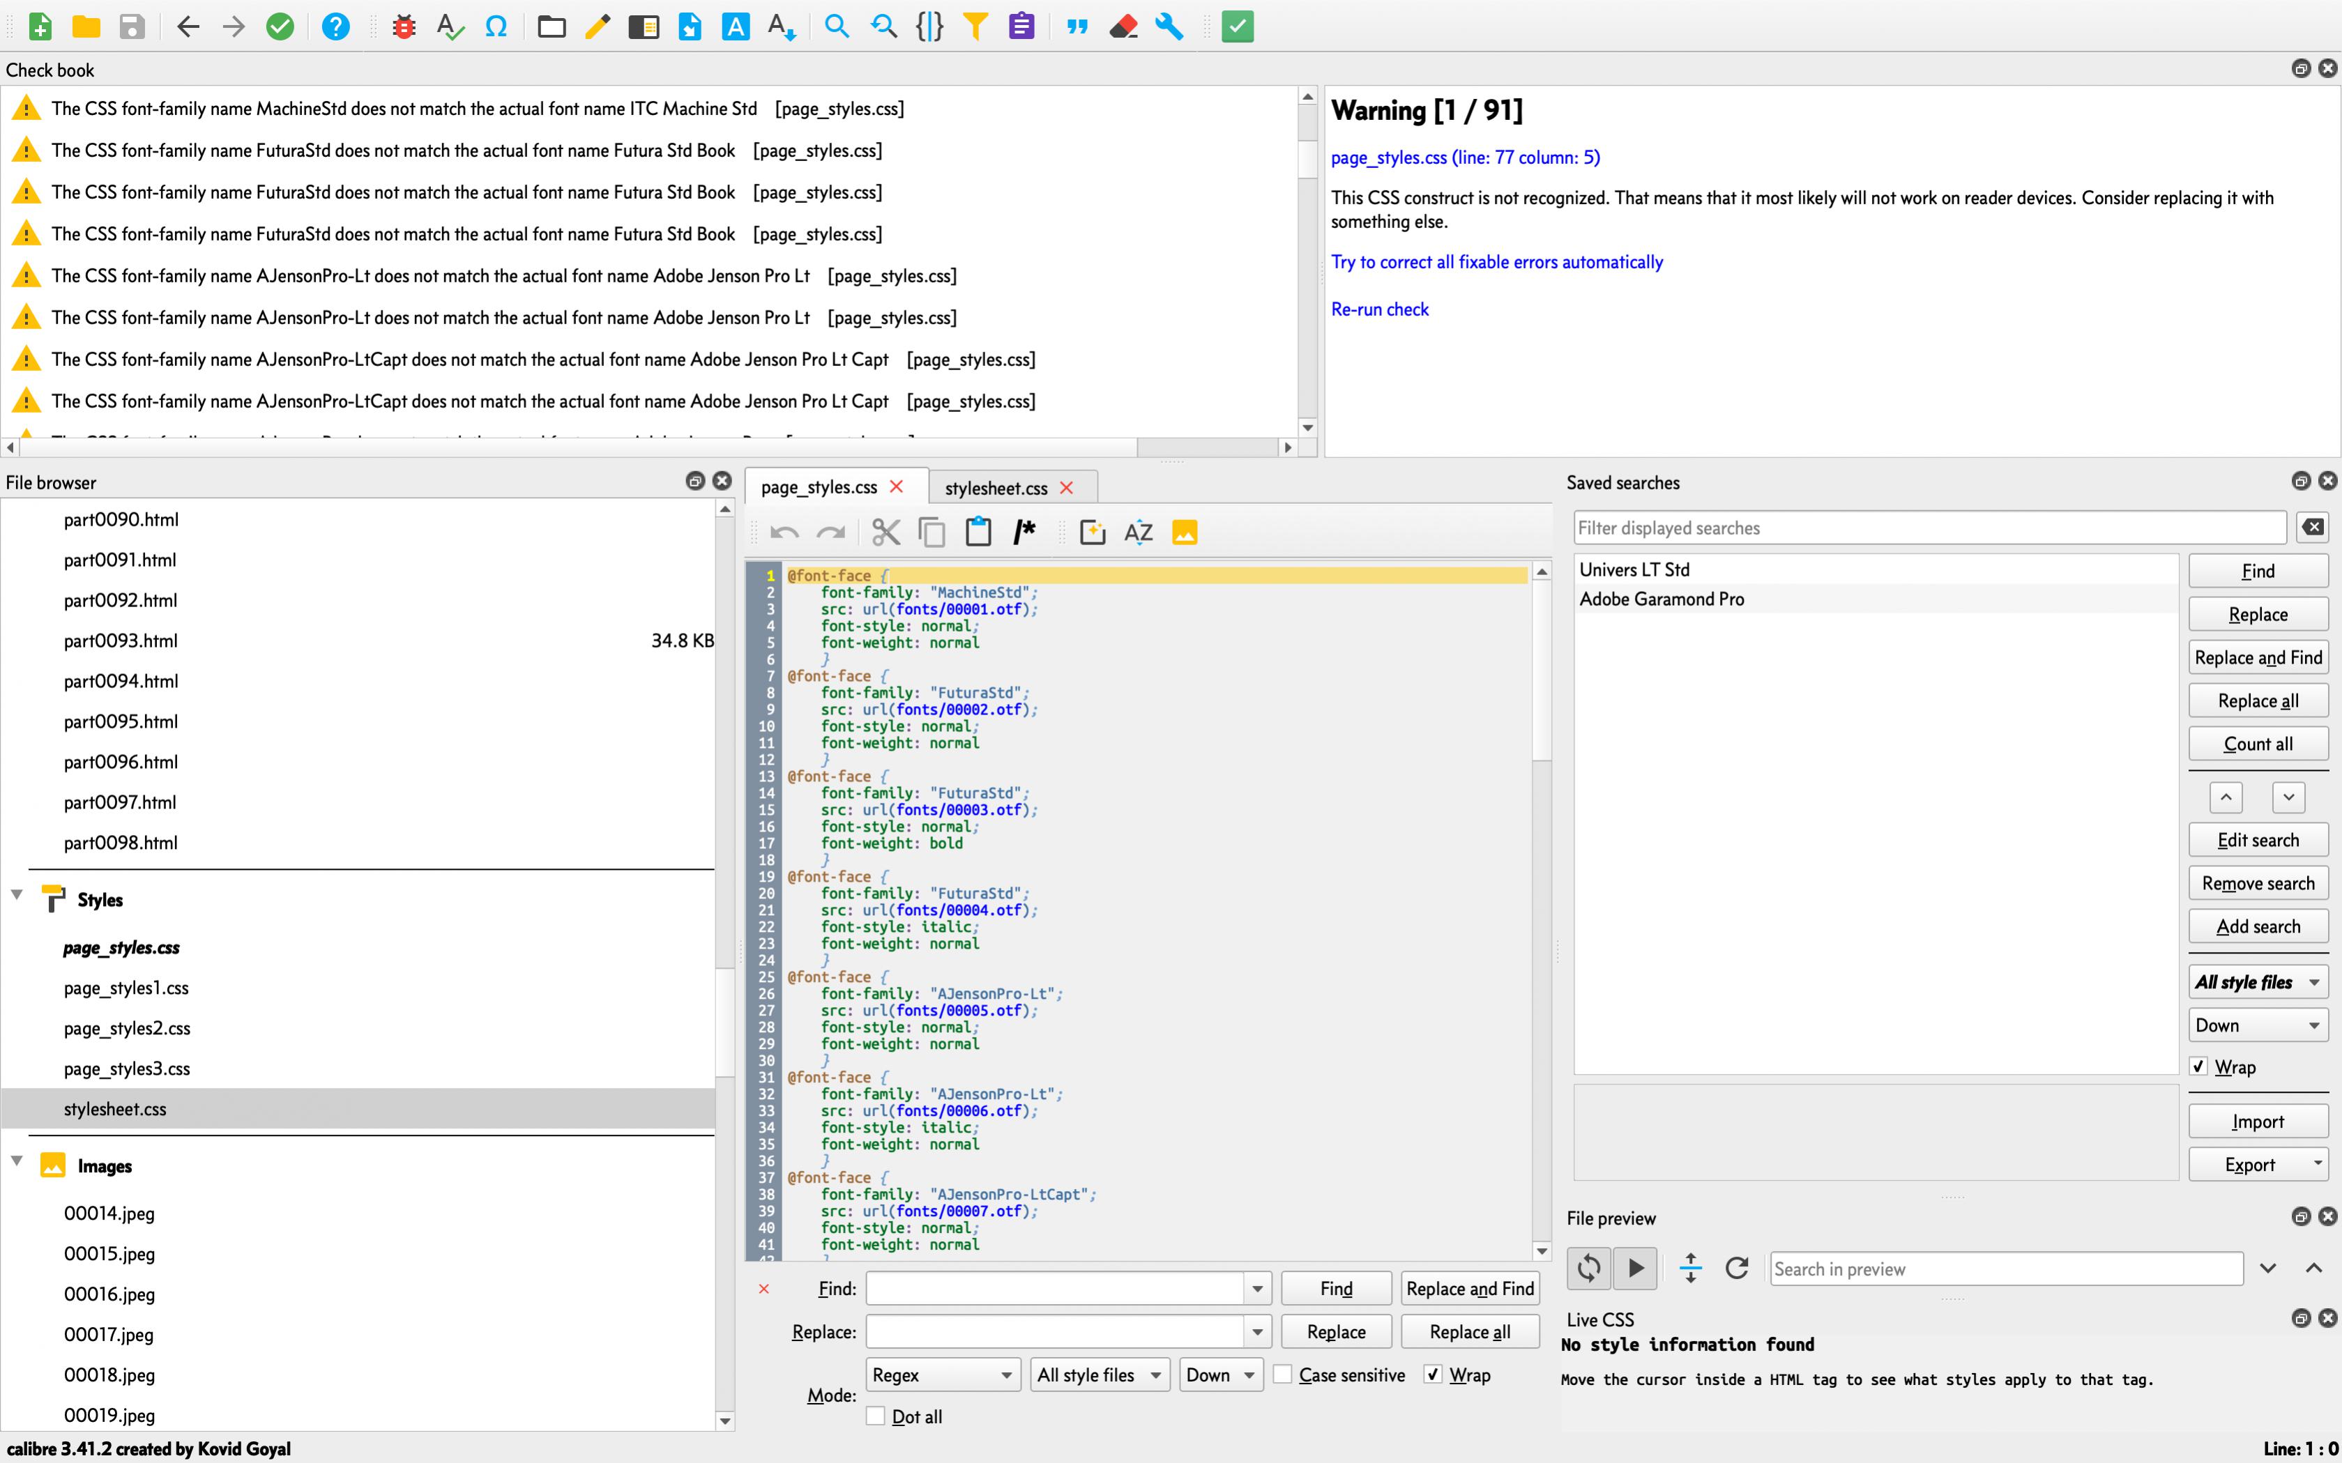Select the Adobe Garamond Pro saved search
The width and height of the screenshot is (2342, 1463).
click(1662, 599)
